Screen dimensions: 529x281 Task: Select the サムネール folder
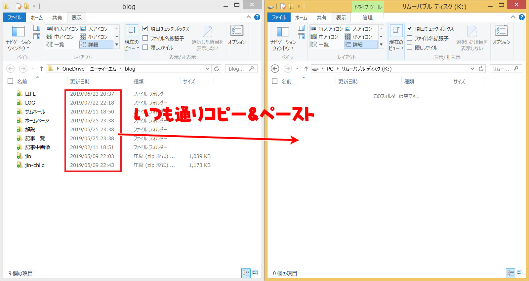[35, 111]
